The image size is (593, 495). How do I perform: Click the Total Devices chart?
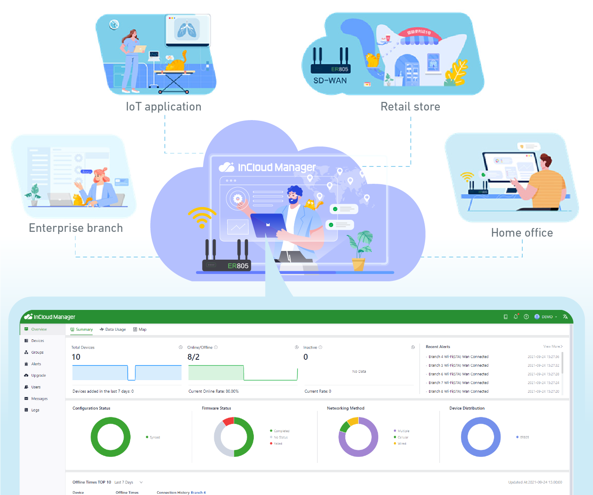point(127,373)
